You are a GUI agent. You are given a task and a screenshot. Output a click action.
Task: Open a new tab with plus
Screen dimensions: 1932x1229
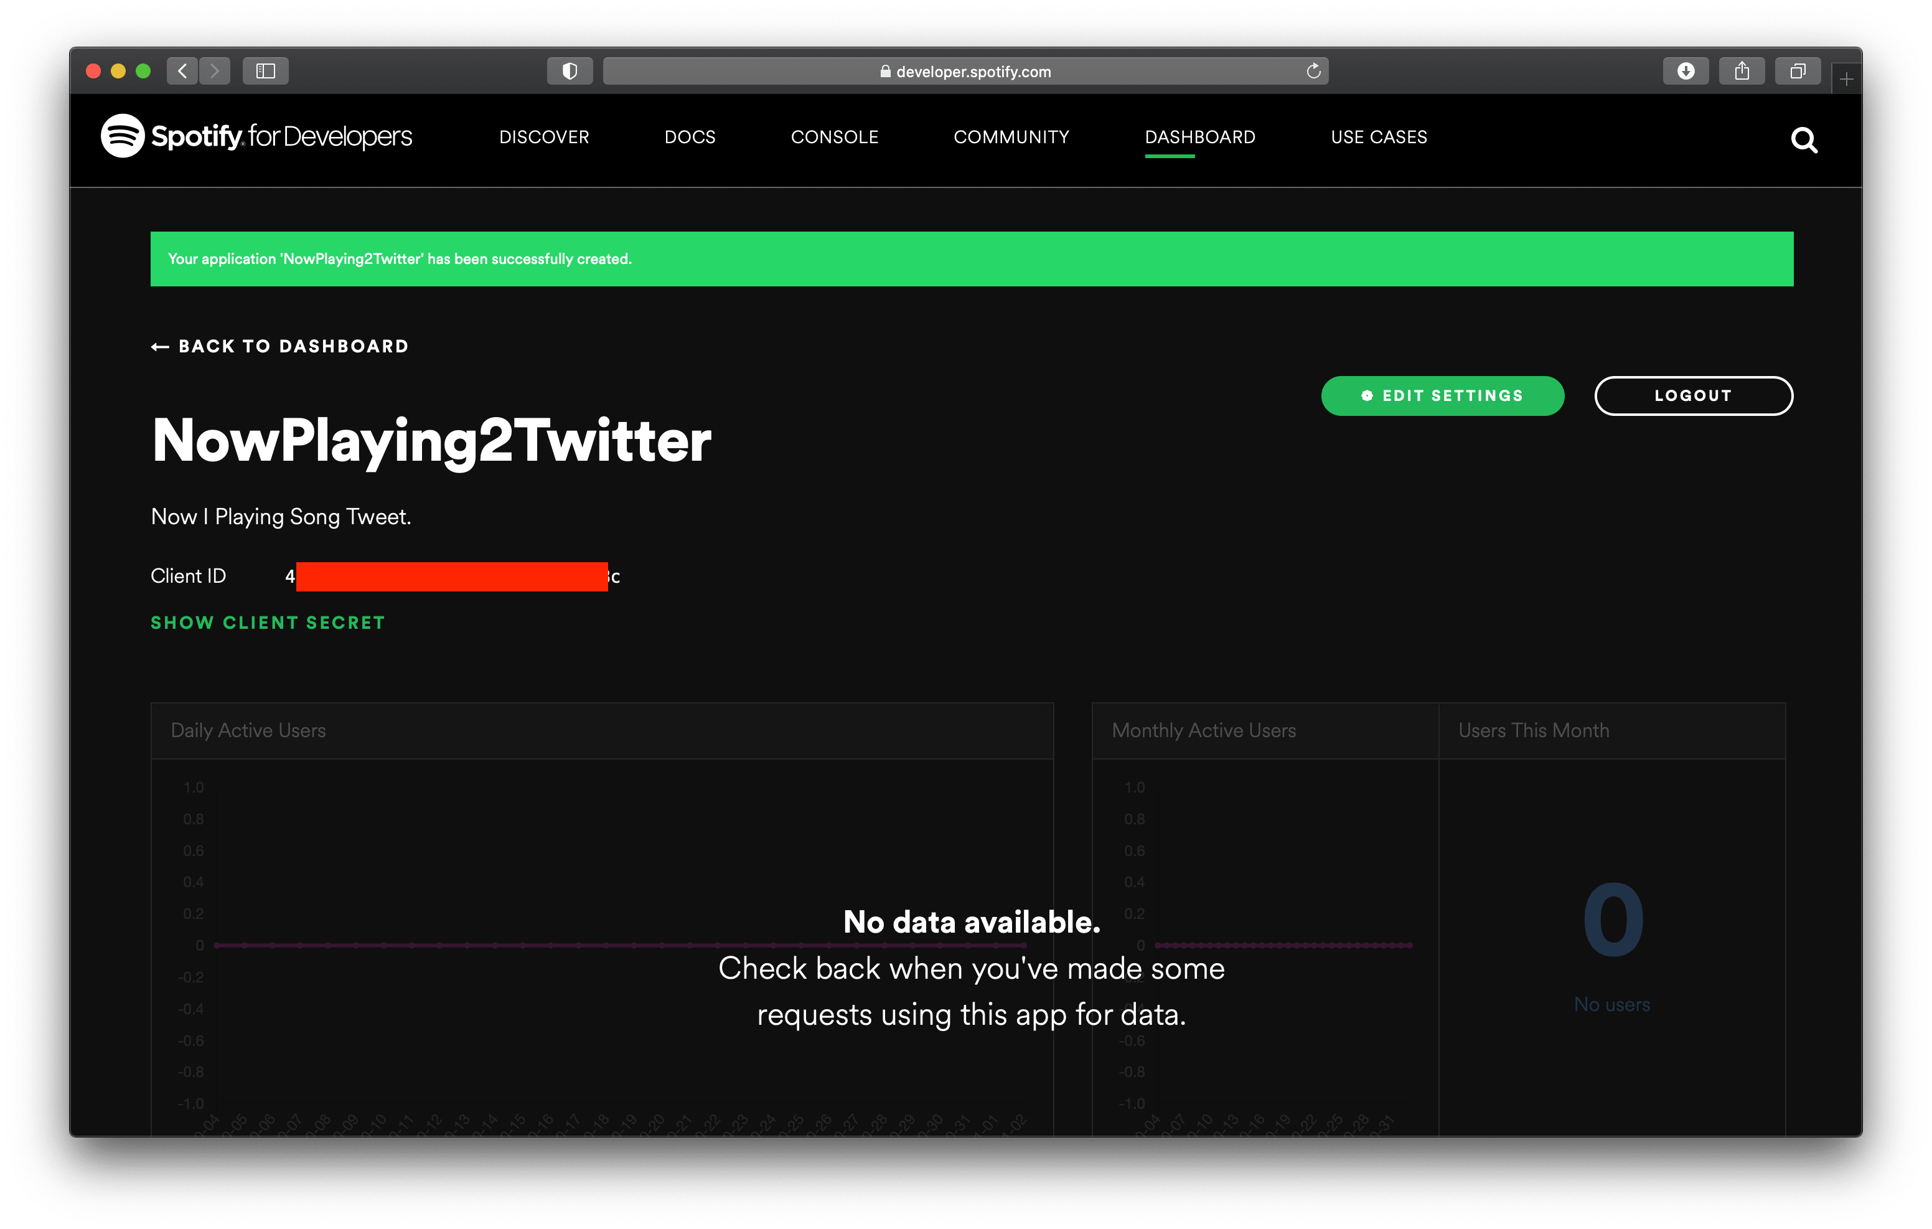point(1846,80)
